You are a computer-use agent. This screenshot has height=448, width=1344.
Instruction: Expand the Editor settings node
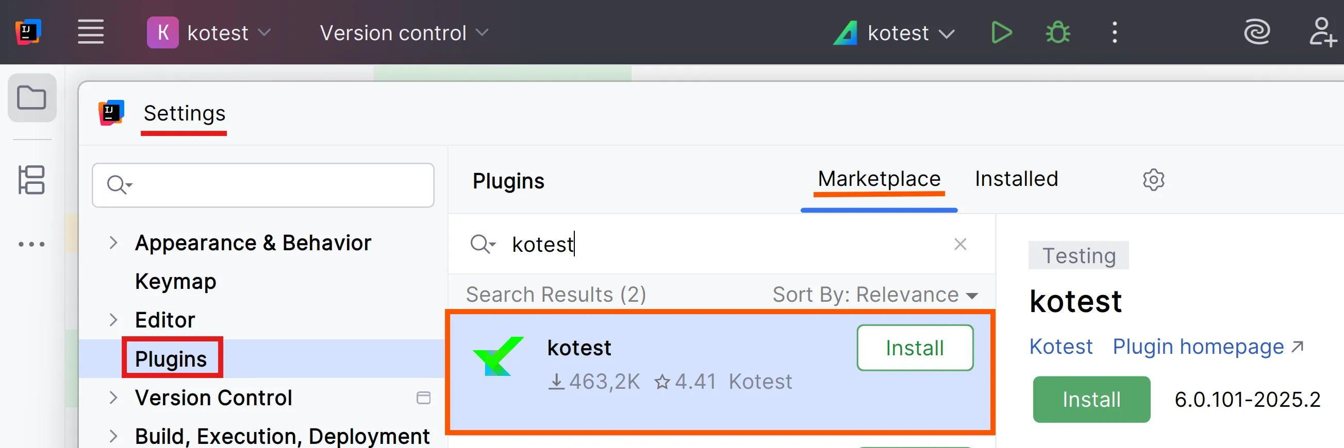point(113,320)
